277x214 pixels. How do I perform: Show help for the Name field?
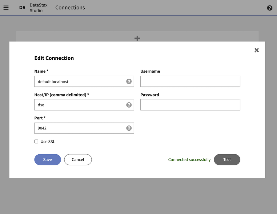[x=129, y=81]
